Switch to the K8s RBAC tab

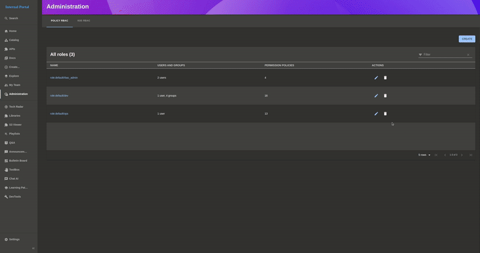pyautogui.click(x=83, y=20)
